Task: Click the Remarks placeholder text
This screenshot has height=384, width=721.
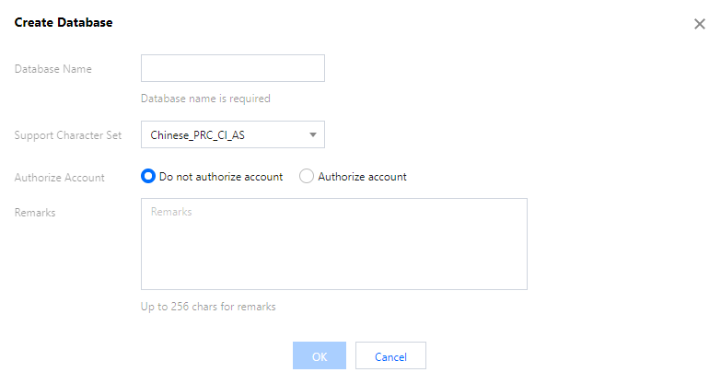Action: (x=171, y=212)
